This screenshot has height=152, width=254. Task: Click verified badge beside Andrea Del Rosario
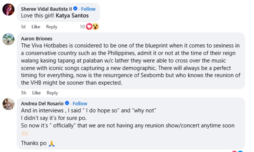(x=67, y=103)
